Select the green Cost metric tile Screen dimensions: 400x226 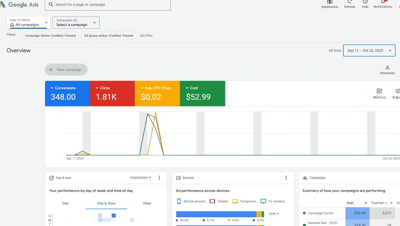point(202,94)
